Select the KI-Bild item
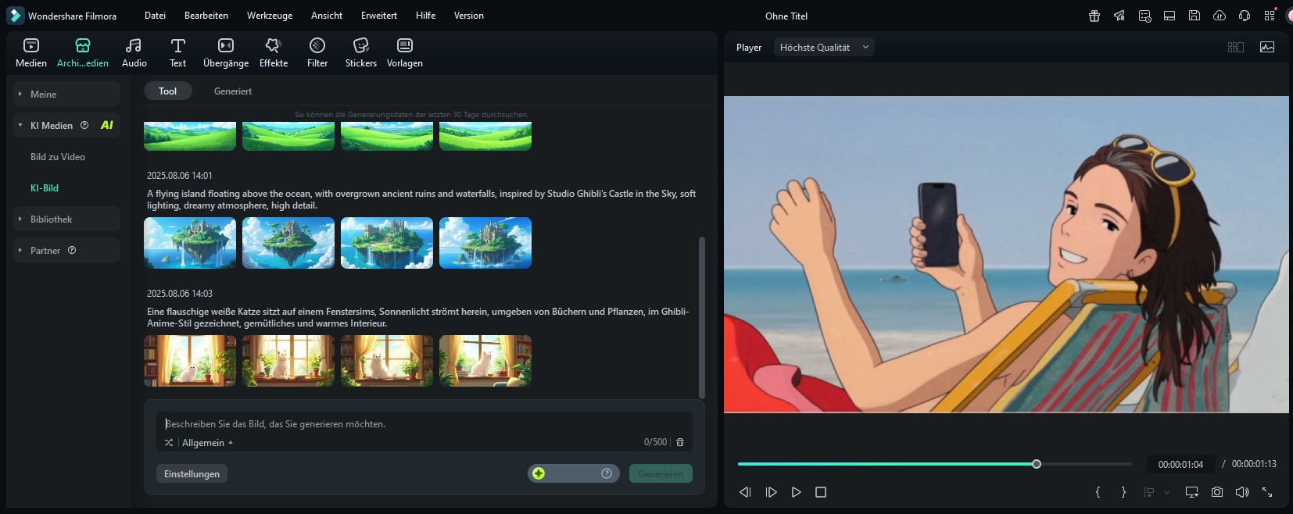The height and width of the screenshot is (514, 1293). 45,188
